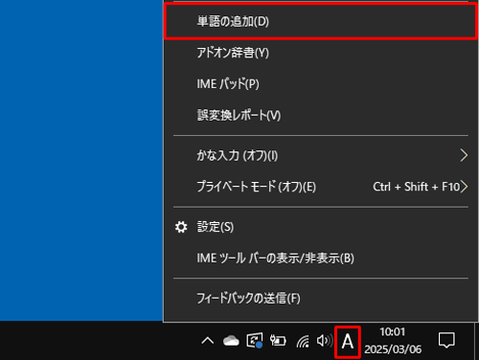This screenshot has height=360, width=479.
Task: Expand the かな入力 submenu chevron
Action: click(x=464, y=156)
